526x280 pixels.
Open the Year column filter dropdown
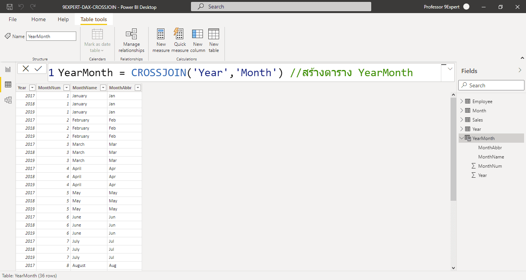[32, 87]
